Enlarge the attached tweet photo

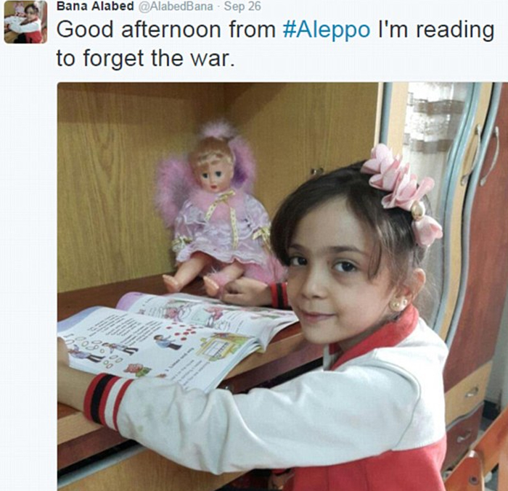point(282,286)
